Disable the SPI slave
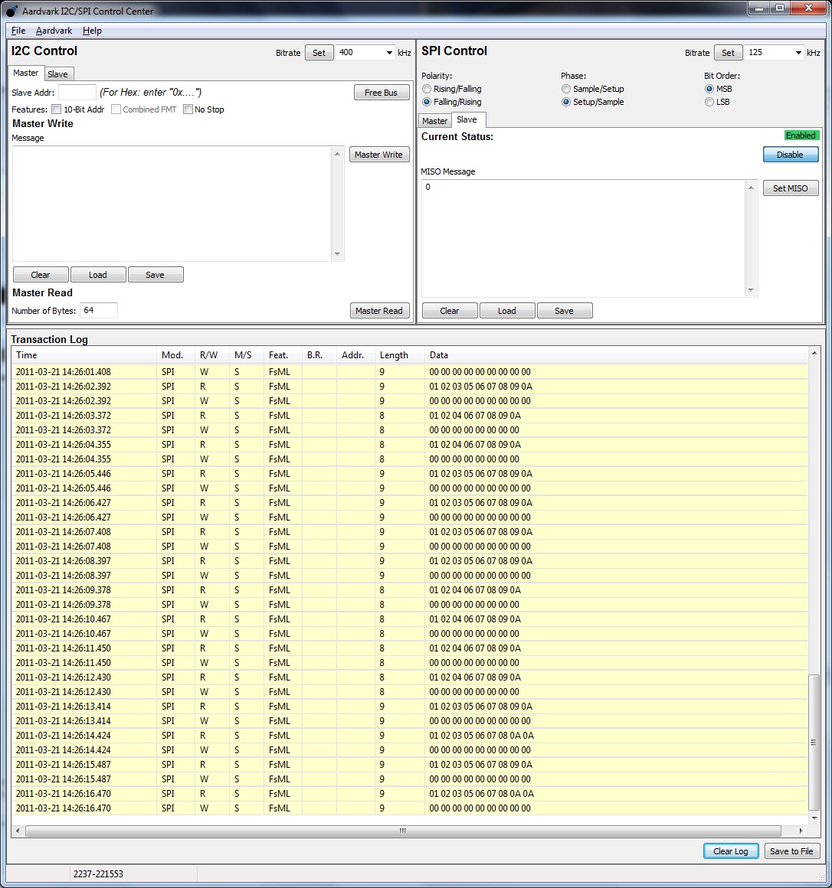Viewport: 832px width, 888px height. (791, 155)
